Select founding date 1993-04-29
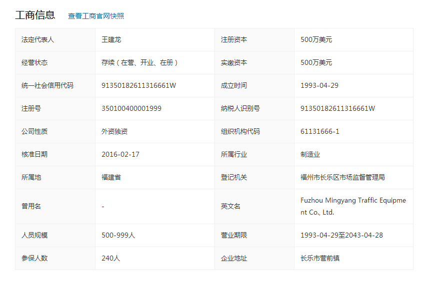The width and height of the screenshot is (428, 286). (319, 85)
